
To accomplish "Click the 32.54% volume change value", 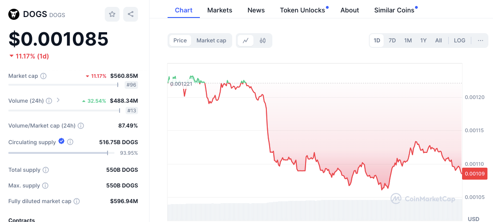I will [94, 101].
